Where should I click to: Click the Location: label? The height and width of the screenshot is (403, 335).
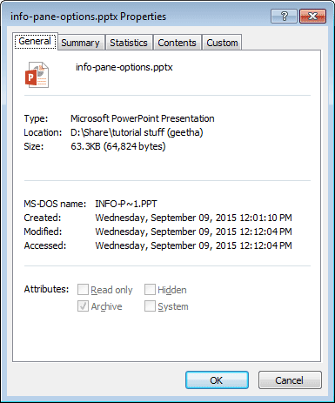[x=43, y=132]
